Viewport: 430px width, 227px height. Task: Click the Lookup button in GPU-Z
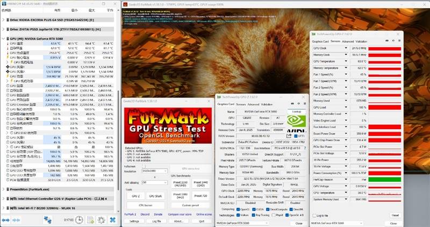297,112
